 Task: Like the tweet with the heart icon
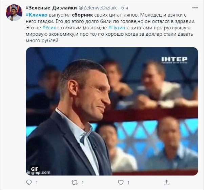[121, 183]
